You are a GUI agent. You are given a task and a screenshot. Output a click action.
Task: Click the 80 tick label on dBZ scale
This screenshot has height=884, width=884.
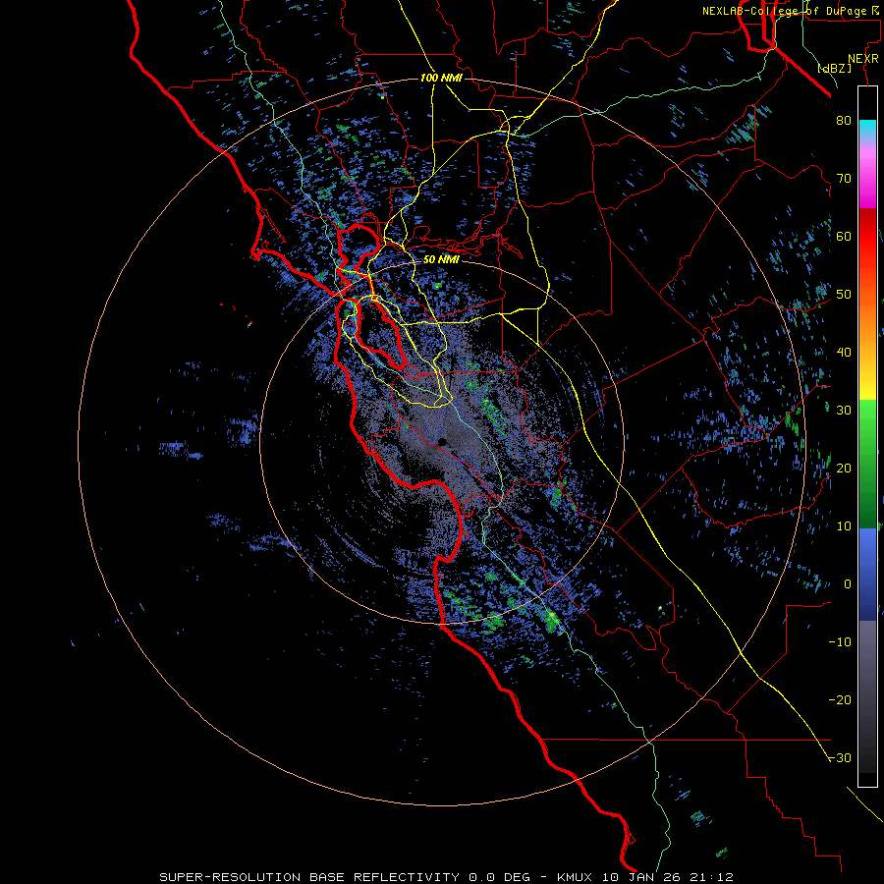[x=844, y=120]
